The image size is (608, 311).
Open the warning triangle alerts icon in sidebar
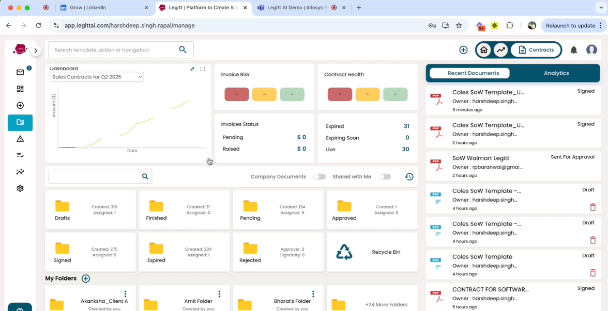20,139
